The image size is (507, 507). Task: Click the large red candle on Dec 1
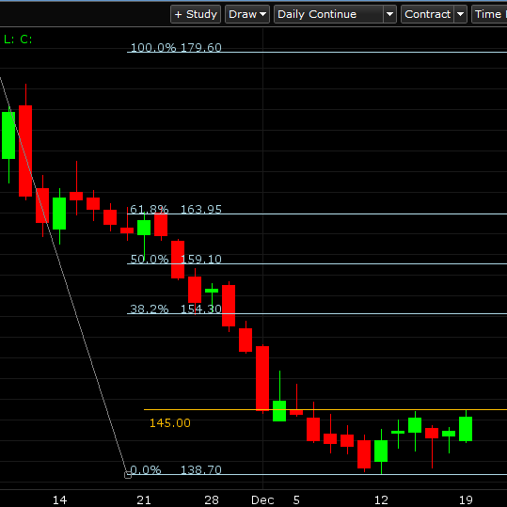click(262, 378)
